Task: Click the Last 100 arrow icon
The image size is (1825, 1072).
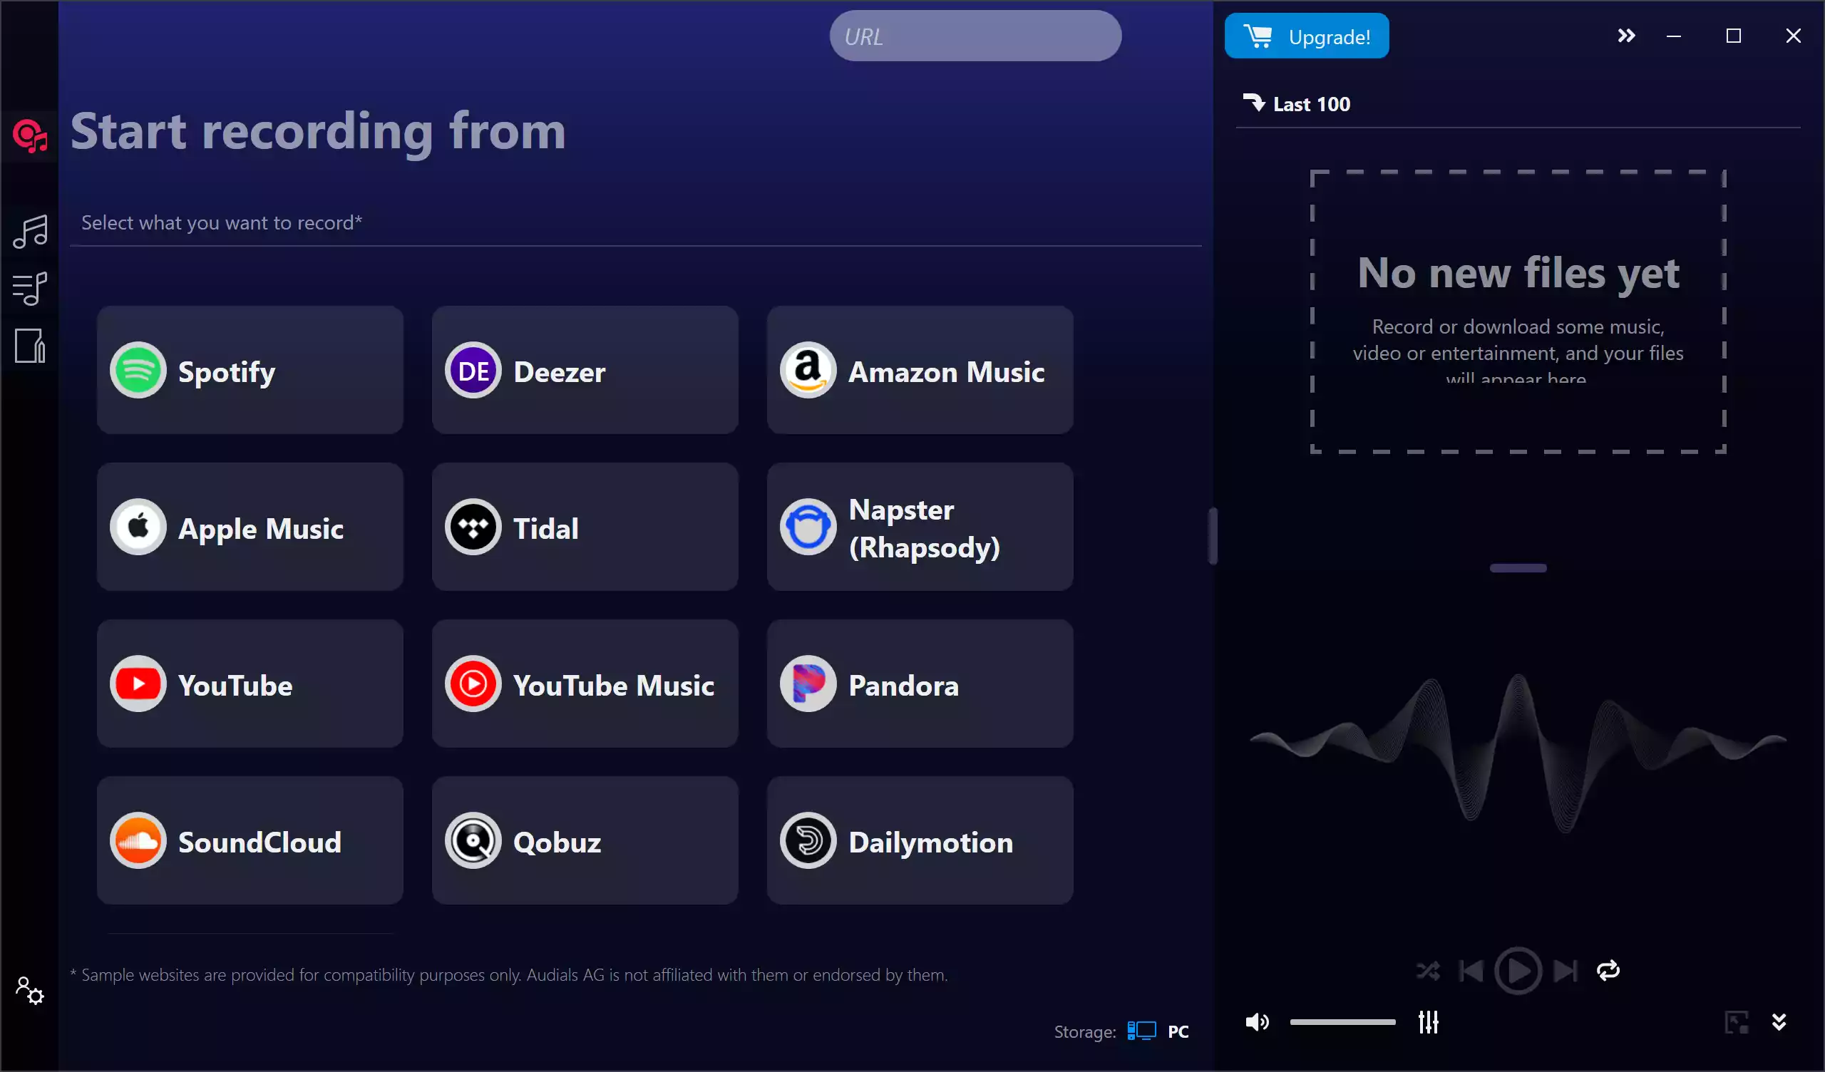Action: tap(1254, 103)
